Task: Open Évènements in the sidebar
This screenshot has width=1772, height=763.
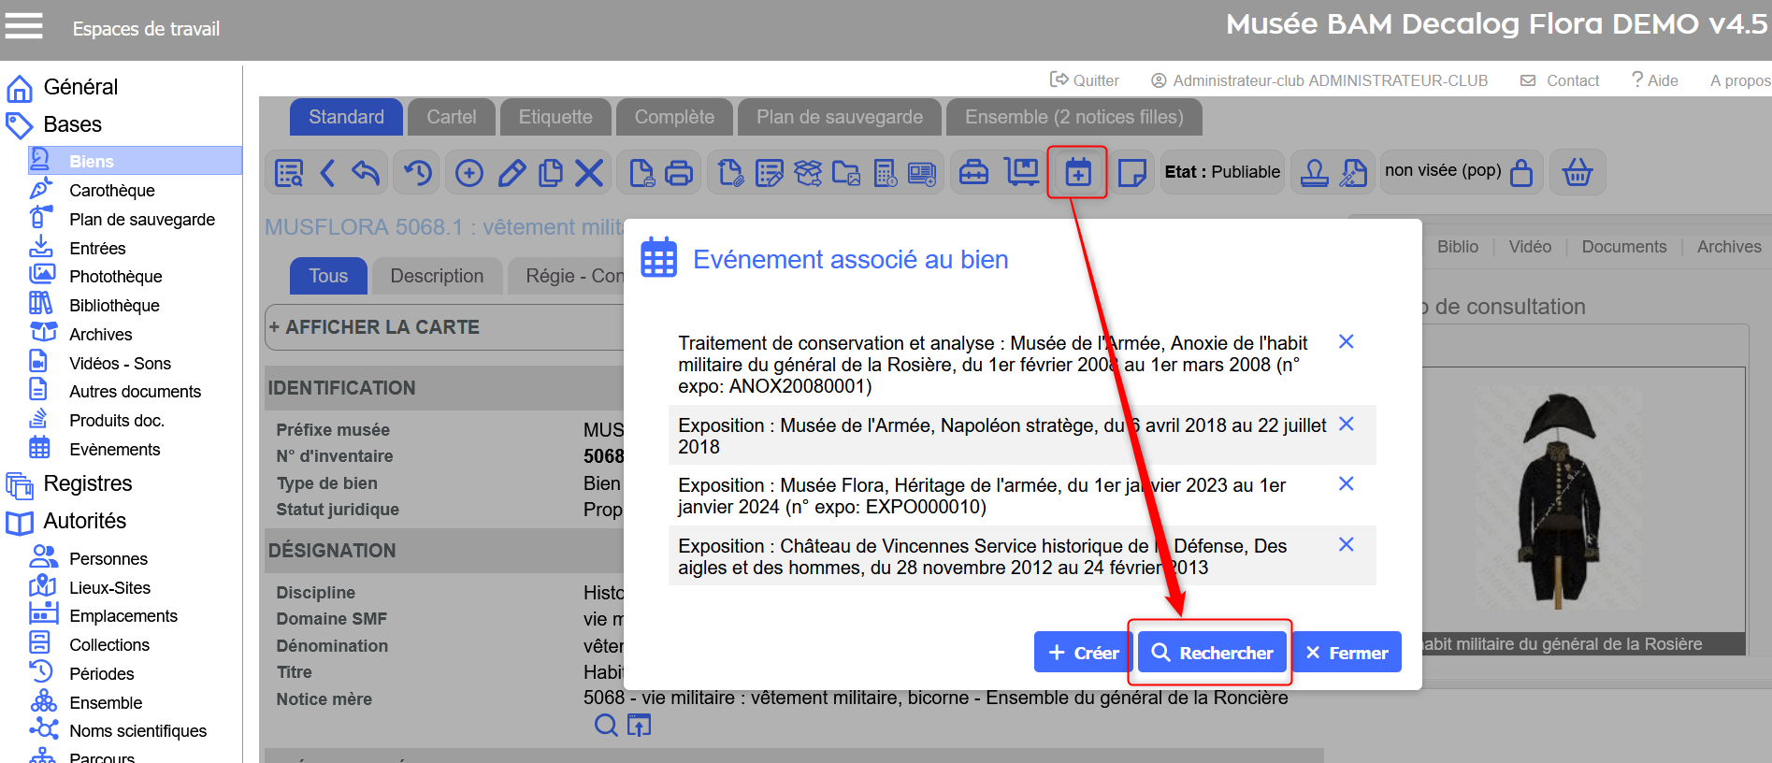Action: [x=114, y=450]
